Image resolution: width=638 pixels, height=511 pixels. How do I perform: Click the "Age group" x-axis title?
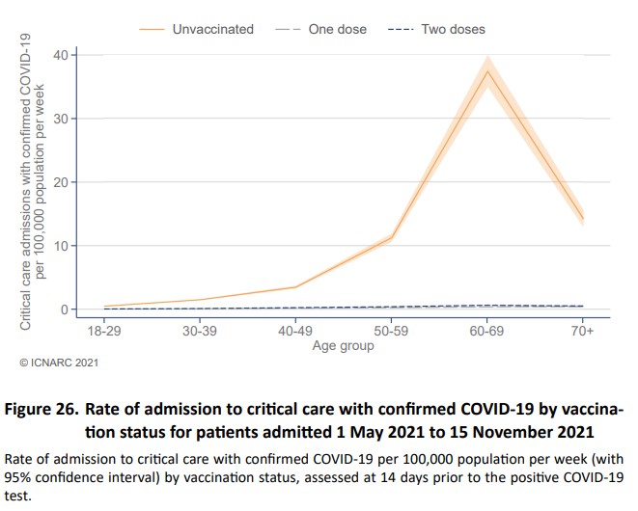(343, 346)
